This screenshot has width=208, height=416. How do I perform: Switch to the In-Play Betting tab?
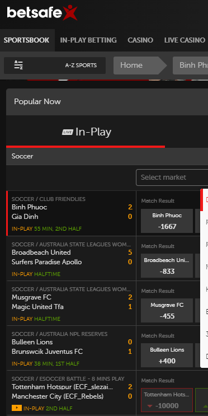88,40
